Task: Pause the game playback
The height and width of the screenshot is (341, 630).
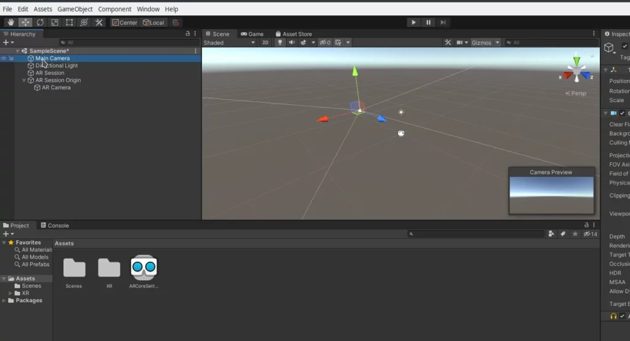Action: [428, 23]
